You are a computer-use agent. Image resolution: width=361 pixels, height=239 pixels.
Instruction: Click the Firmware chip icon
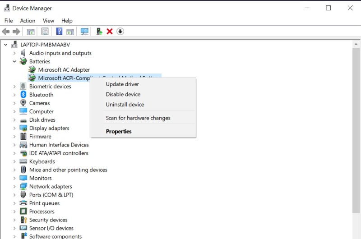click(x=23, y=136)
